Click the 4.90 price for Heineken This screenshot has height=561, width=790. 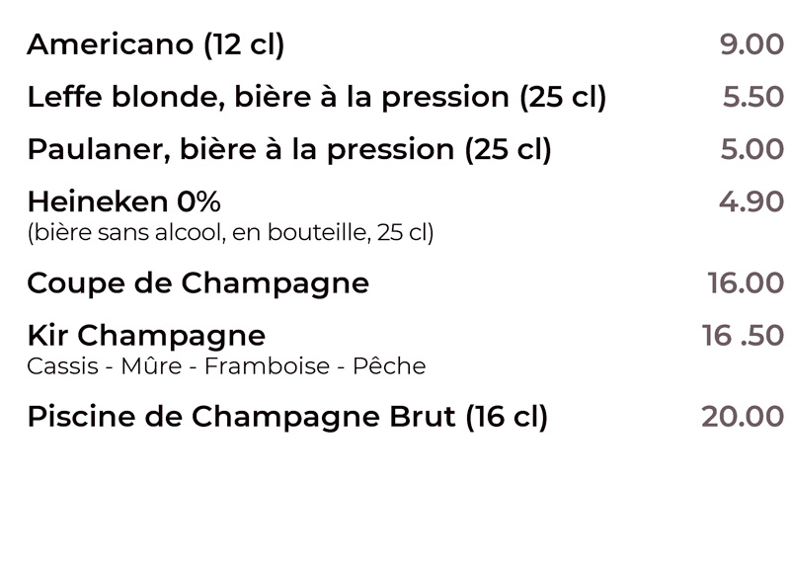point(751,202)
